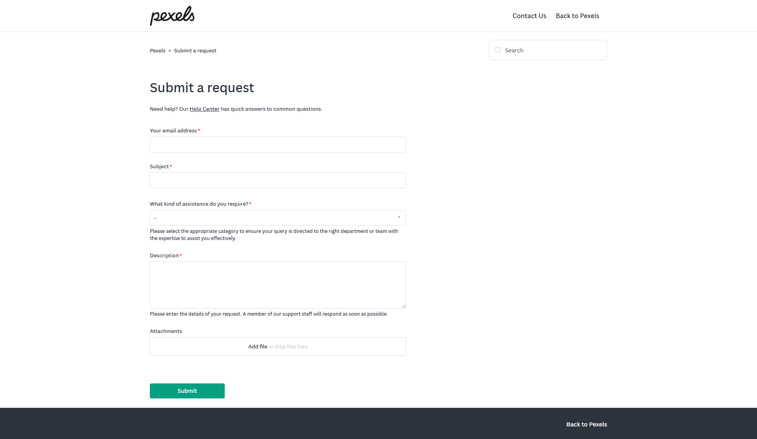Click the footer Back to Pexels link
Screen dimensions: 757x439
[x=586, y=424]
